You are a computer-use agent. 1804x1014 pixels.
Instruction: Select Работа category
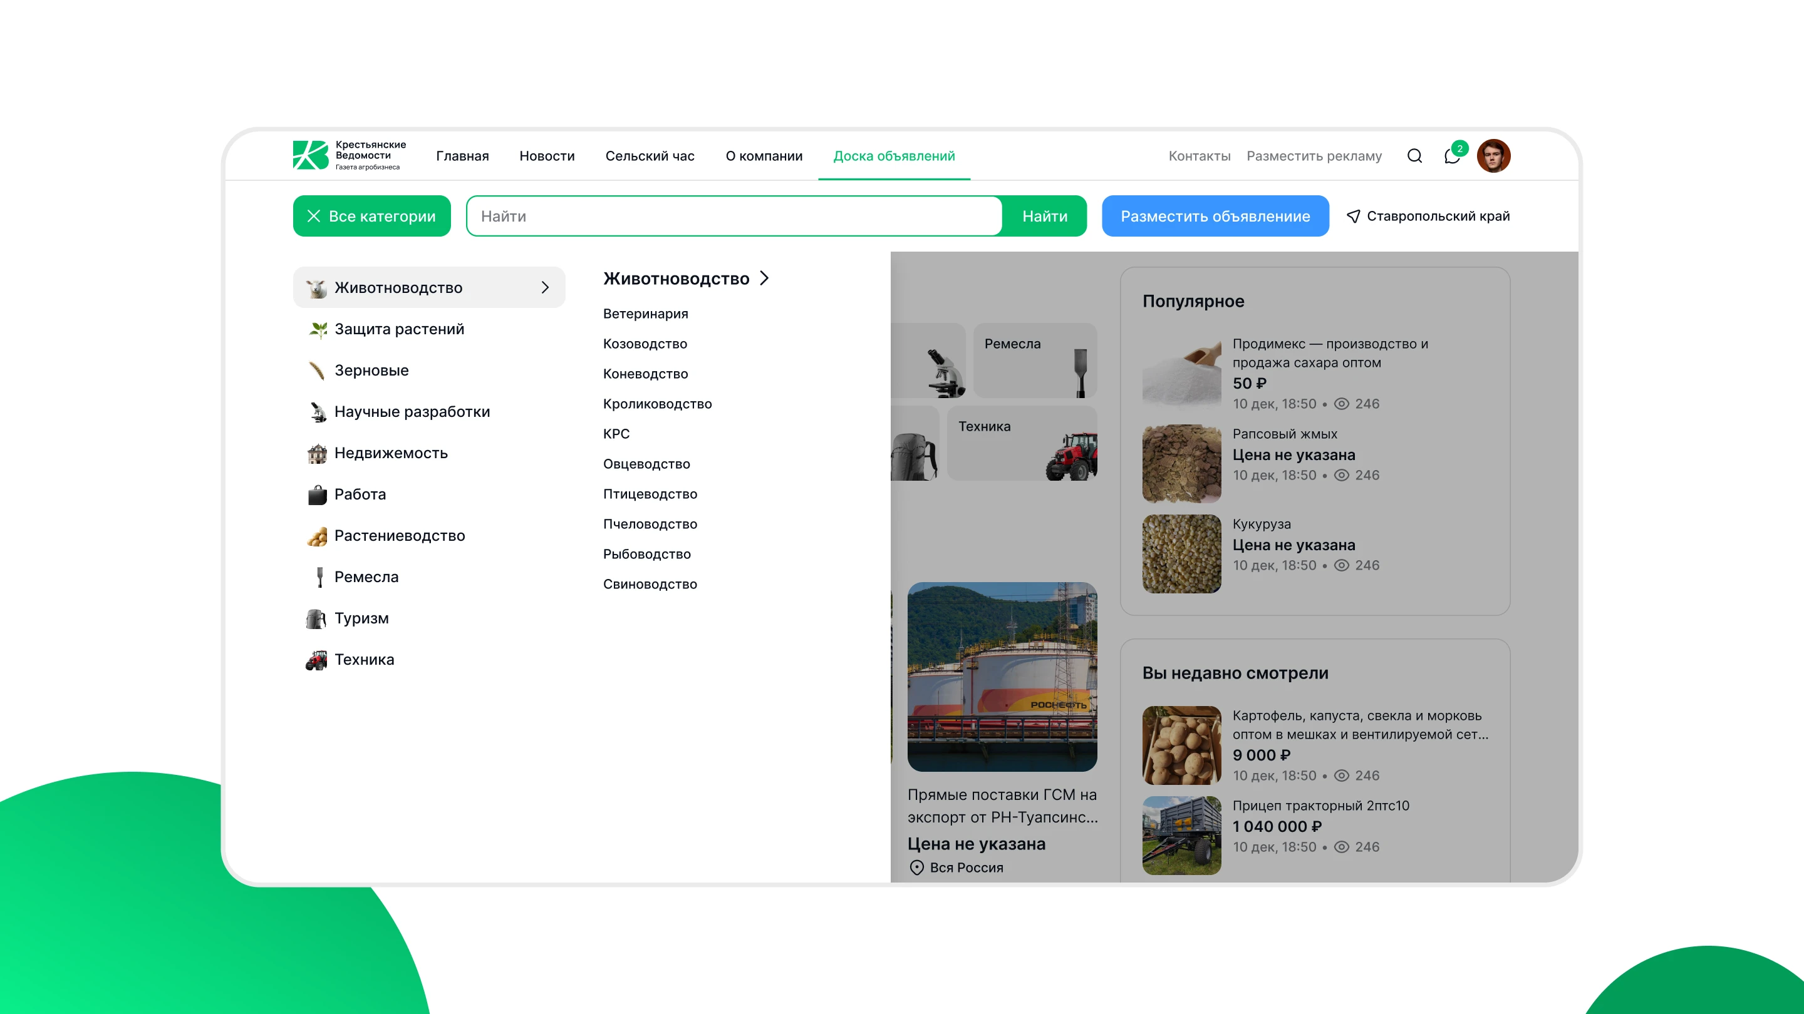[428, 494]
